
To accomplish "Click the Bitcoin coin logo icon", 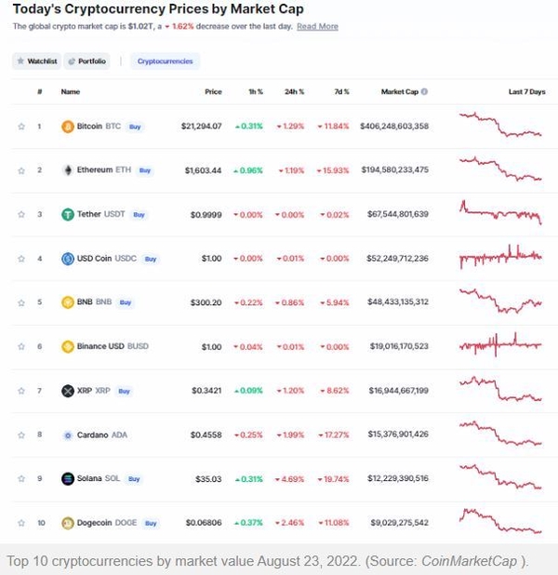I will tap(68, 127).
